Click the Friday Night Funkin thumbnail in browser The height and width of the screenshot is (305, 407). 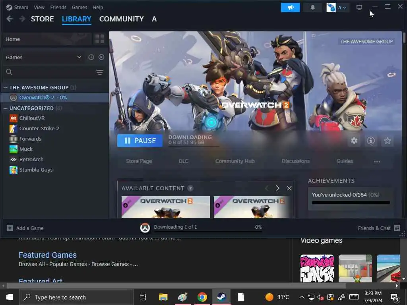(317, 268)
